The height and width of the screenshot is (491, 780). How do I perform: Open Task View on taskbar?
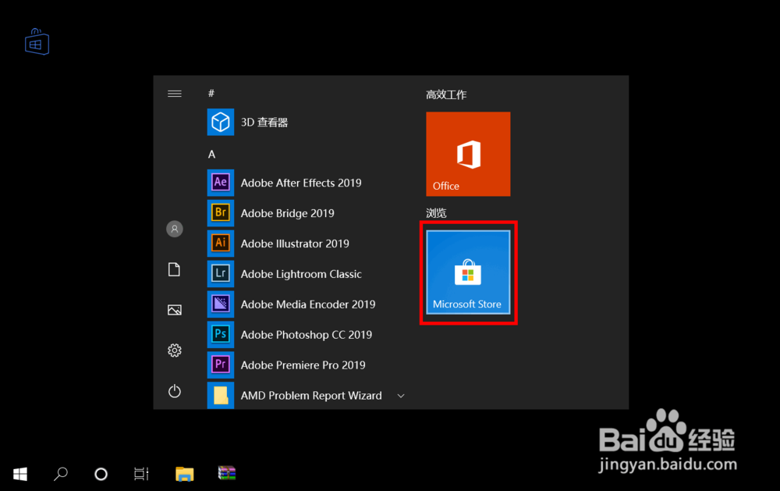click(x=141, y=474)
